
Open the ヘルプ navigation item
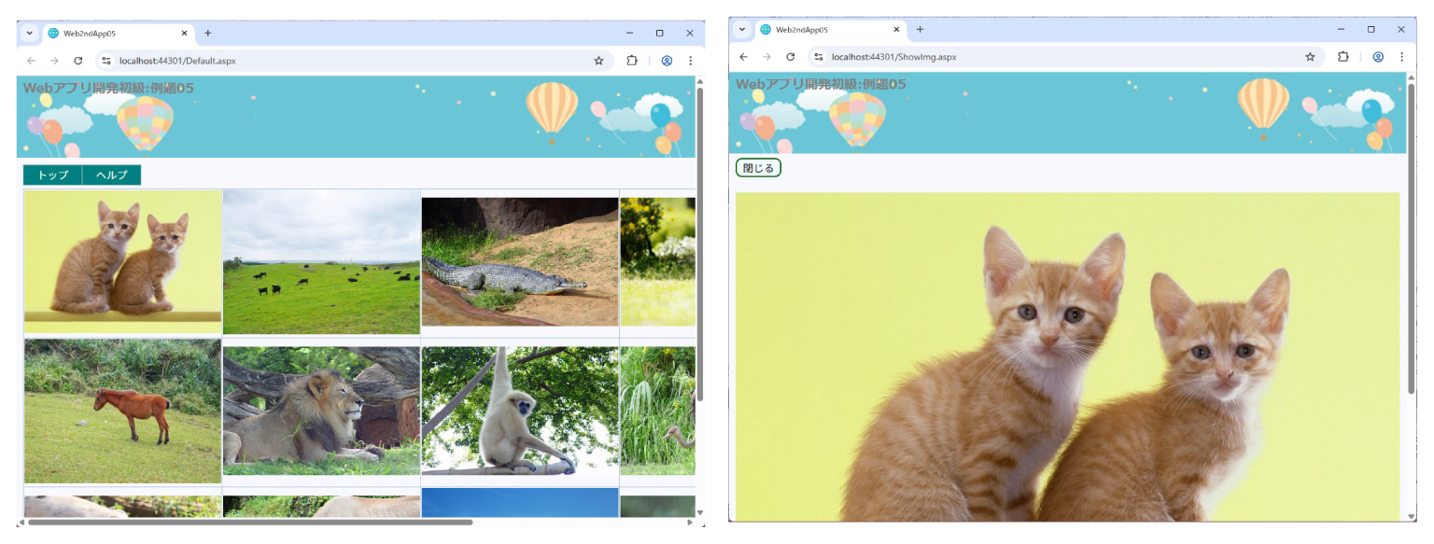(109, 174)
